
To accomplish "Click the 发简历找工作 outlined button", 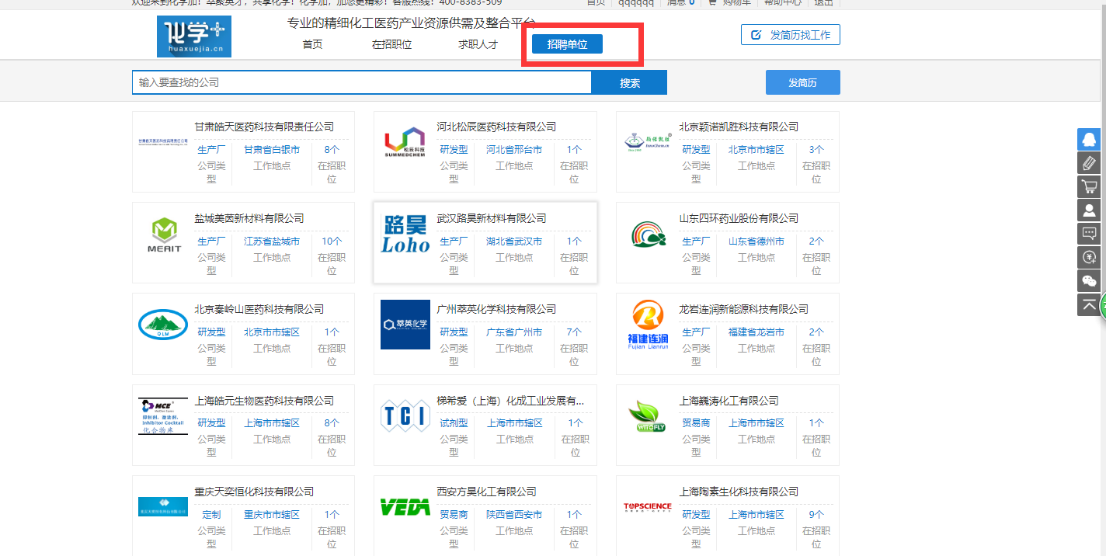I will pos(790,35).
